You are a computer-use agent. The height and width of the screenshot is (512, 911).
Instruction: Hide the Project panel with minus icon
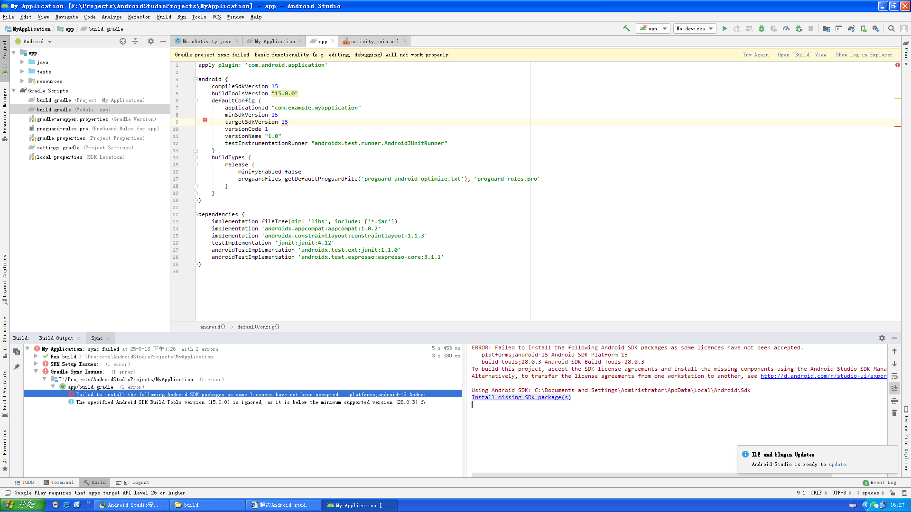click(163, 41)
